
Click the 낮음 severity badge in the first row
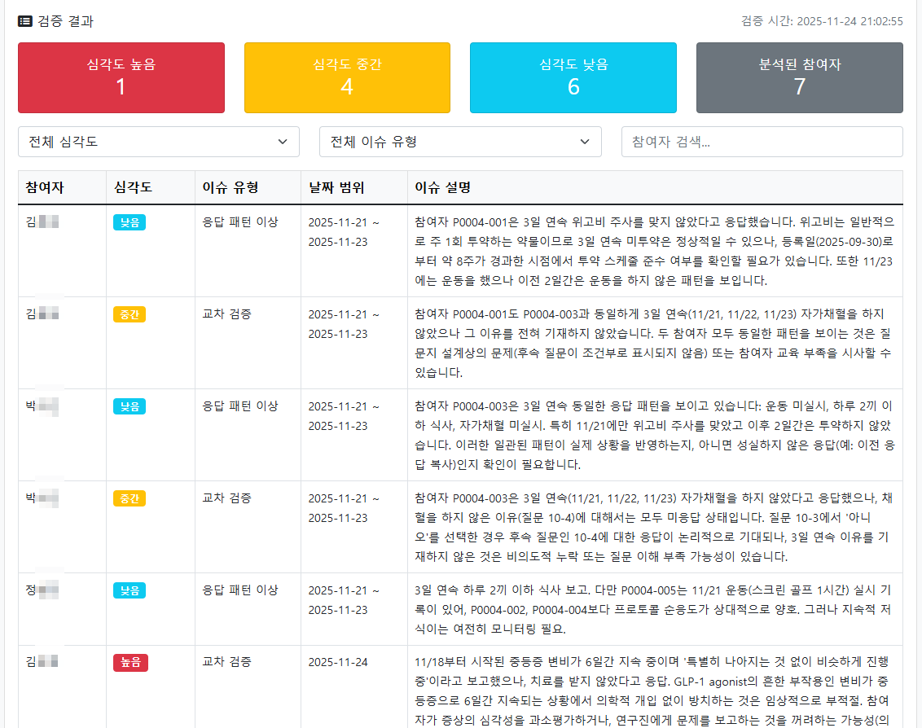pos(130,221)
